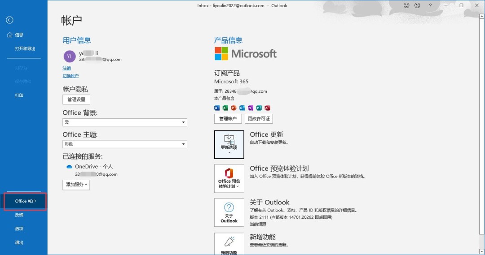This screenshot has width=485, height=255.
Task: Open 管理设置 for account privacy
Action: coord(76,99)
